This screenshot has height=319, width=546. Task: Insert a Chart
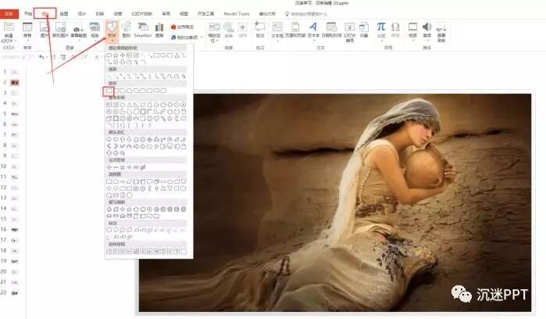coord(159,29)
